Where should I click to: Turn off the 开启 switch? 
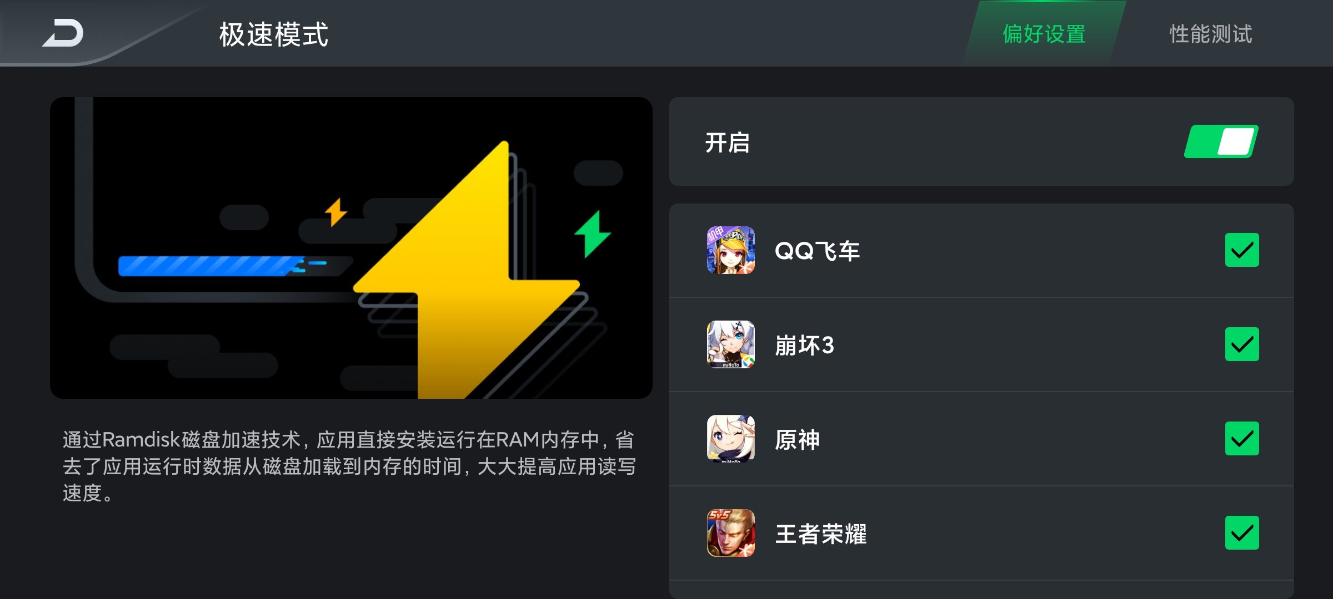tap(1221, 141)
